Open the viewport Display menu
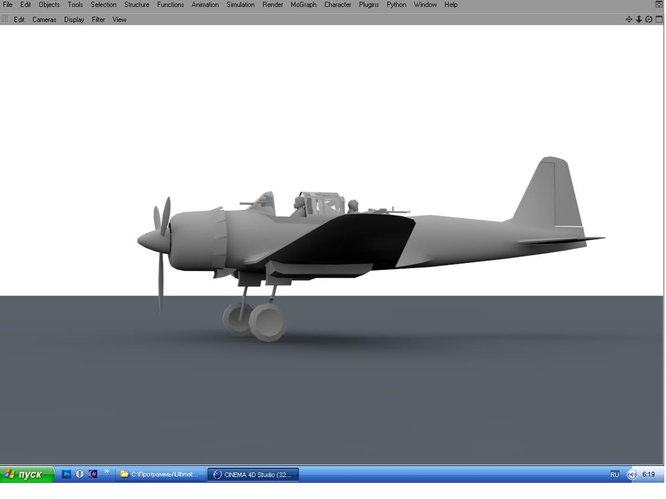Image resolution: width=666 pixels, height=499 pixels. (74, 19)
